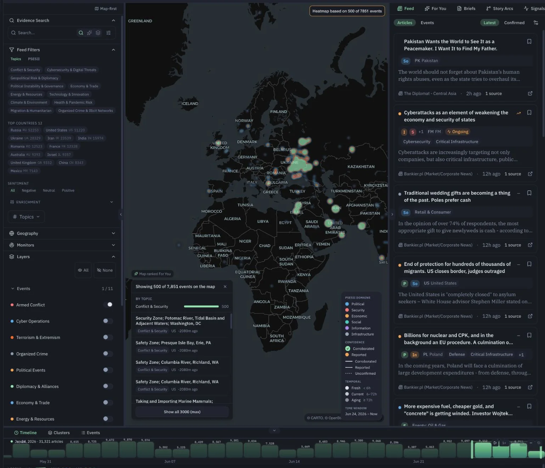Enable Energy & Resources layer toggle

point(108,419)
